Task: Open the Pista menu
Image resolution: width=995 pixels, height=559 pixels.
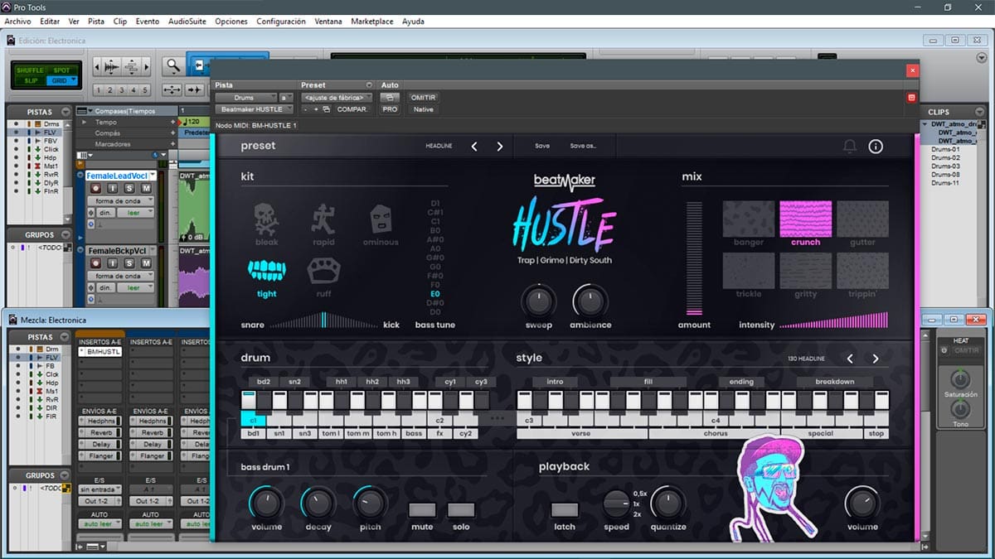Action: [x=96, y=21]
